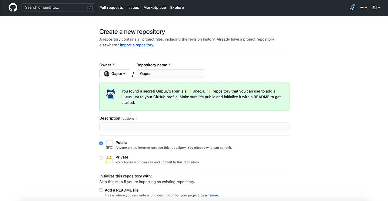Open your notifications via the bell icon

(352, 8)
